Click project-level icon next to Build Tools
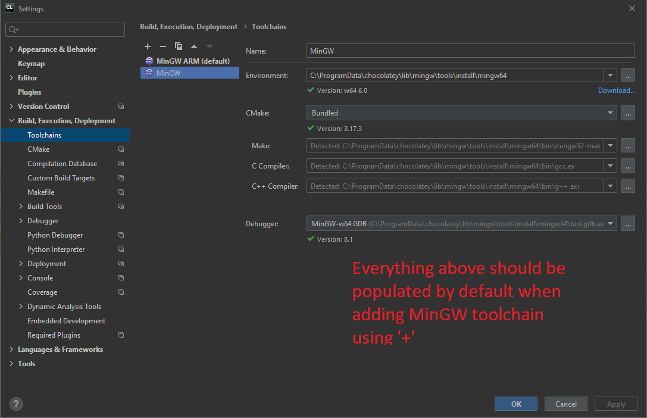Viewport: 647px width, 418px height. coord(121,206)
